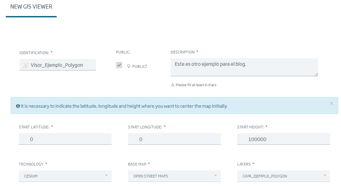Select the NEW GIS VIEWER tab

(31, 7)
